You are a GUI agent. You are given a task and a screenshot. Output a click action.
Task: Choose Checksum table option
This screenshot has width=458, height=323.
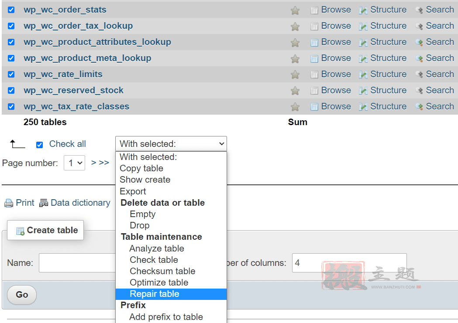coord(171,271)
